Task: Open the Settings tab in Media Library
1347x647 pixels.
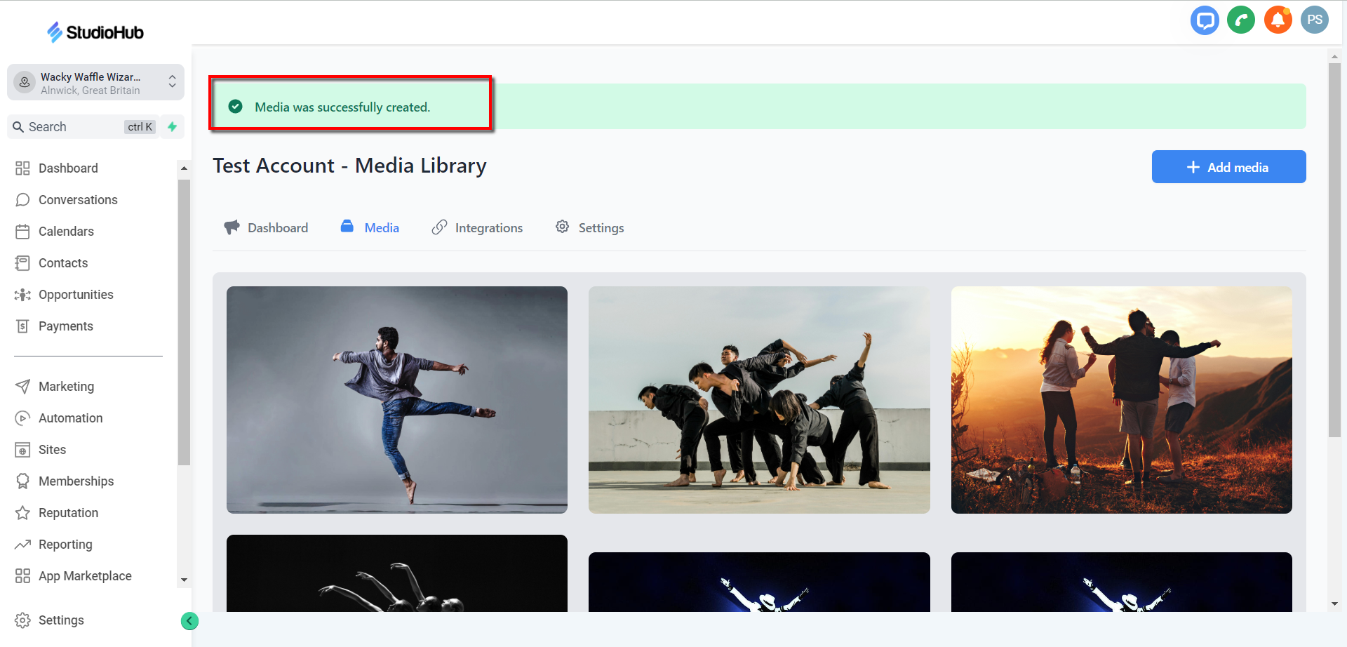Action: click(589, 228)
